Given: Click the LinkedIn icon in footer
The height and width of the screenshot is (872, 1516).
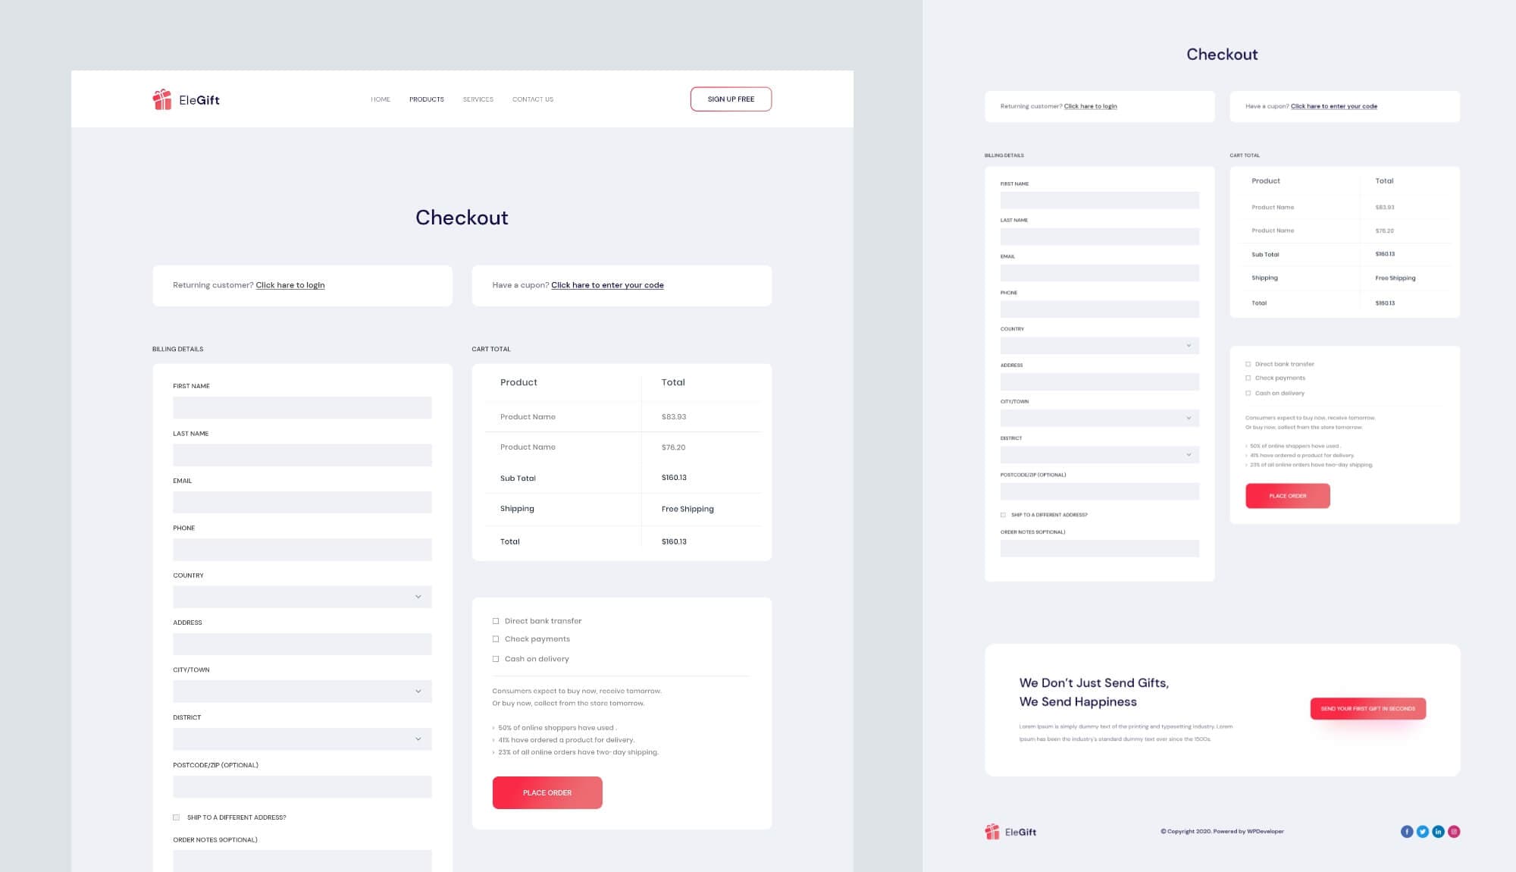Looking at the screenshot, I should (1438, 831).
